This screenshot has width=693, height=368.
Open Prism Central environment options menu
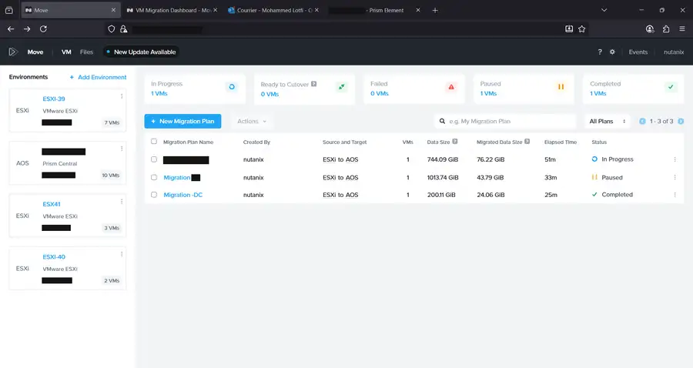(122, 149)
